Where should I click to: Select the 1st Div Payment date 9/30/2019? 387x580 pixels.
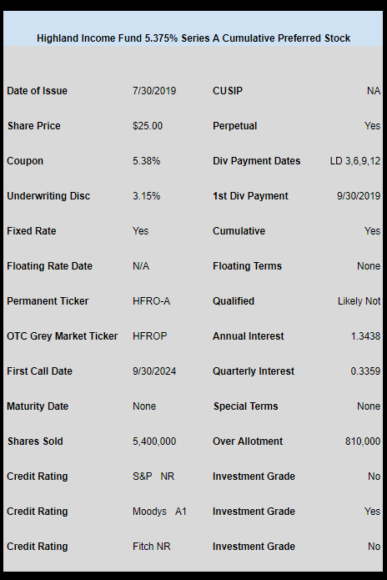pyautogui.click(x=359, y=195)
